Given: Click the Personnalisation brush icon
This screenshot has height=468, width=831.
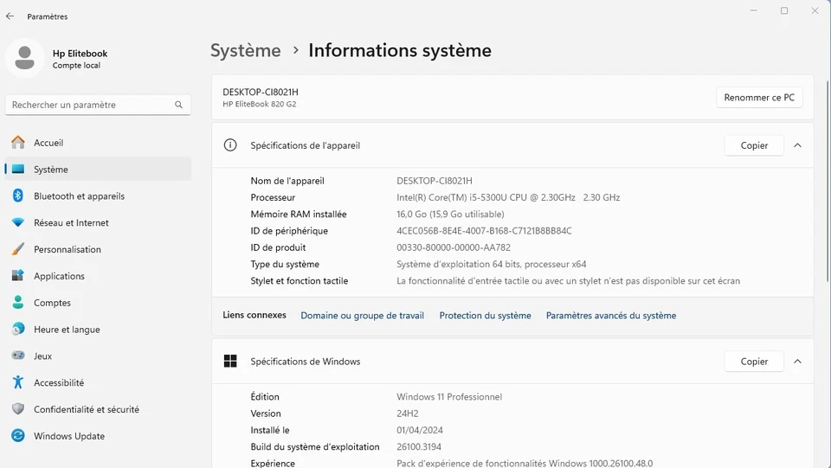Looking at the screenshot, I should pyautogui.click(x=18, y=249).
